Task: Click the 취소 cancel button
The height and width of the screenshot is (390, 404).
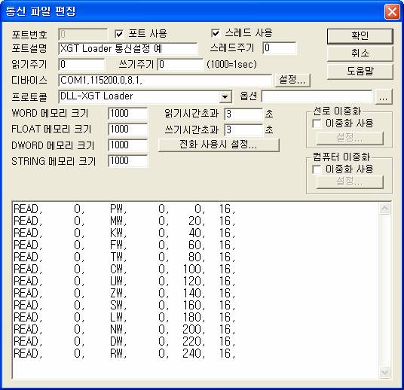Action: click(360, 53)
